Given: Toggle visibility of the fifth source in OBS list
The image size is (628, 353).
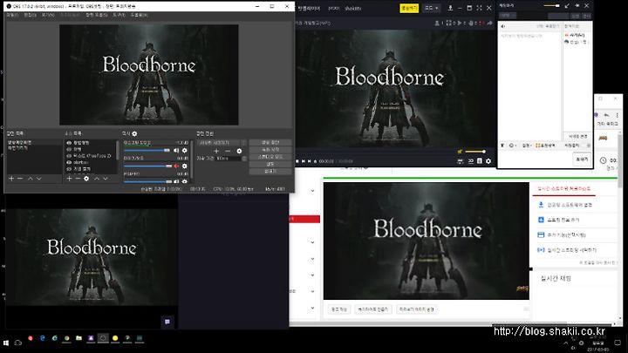Looking at the screenshot, I should click(x=69, y=169).
